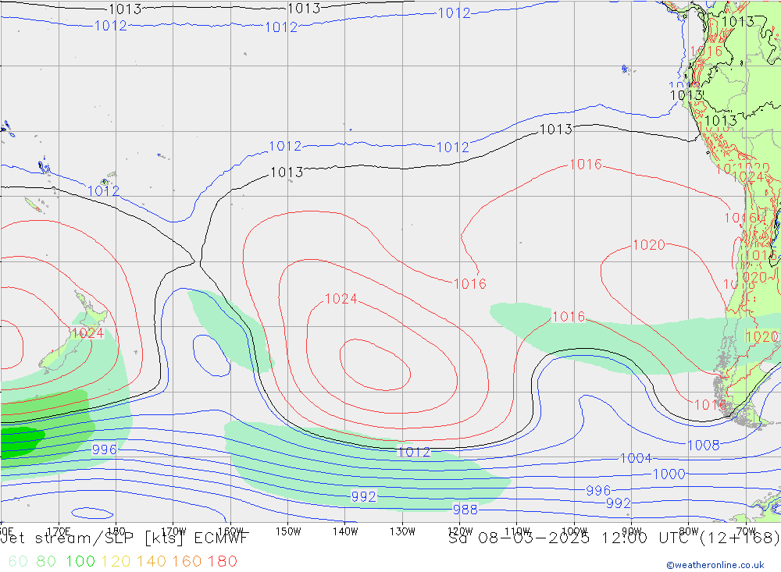Click the 120 kts legend value
Viewport: 781px width, 572px height.
116,561
